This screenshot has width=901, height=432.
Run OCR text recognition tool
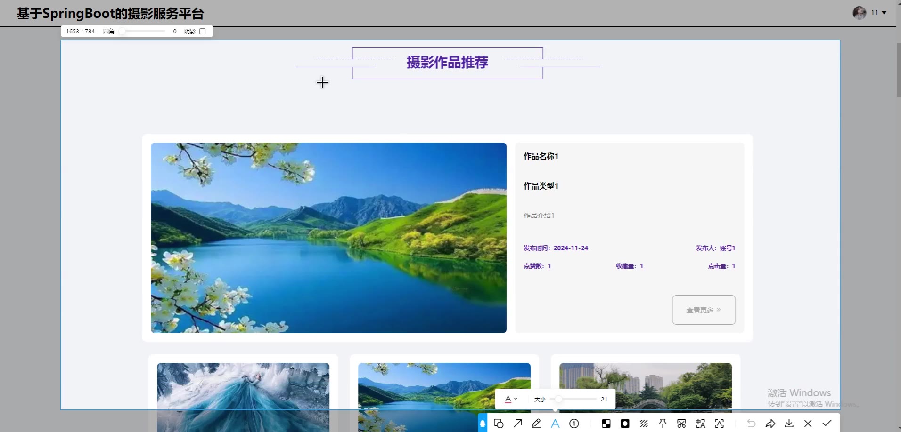click(x=719, y=424)
